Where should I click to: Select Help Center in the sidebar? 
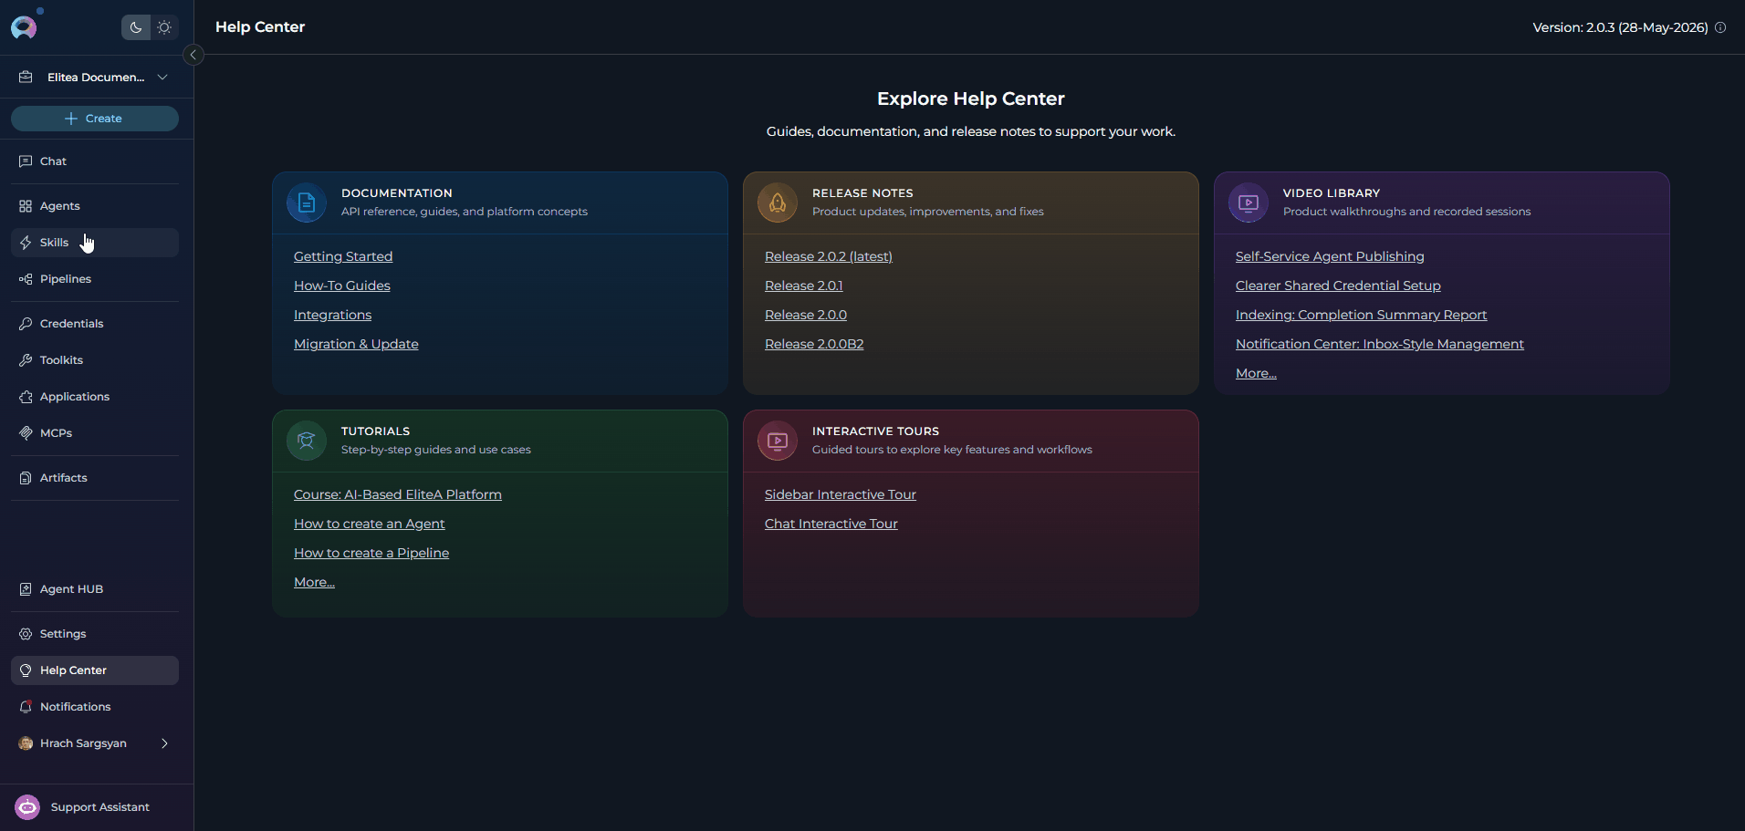click(x=95, y=670)
